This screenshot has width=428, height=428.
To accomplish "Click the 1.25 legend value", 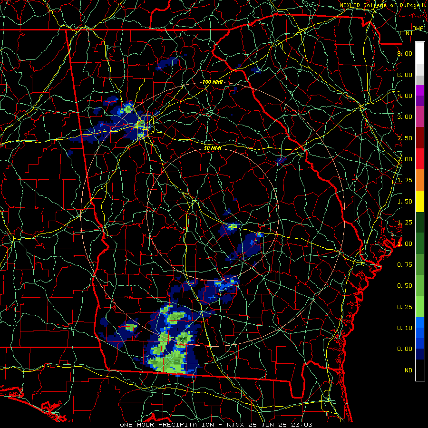I will 405,223.
